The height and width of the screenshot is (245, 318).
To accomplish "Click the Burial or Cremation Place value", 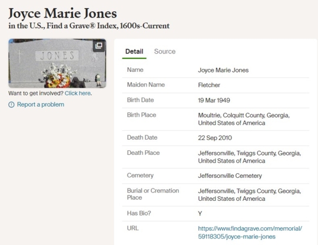I will coord(250,195).
